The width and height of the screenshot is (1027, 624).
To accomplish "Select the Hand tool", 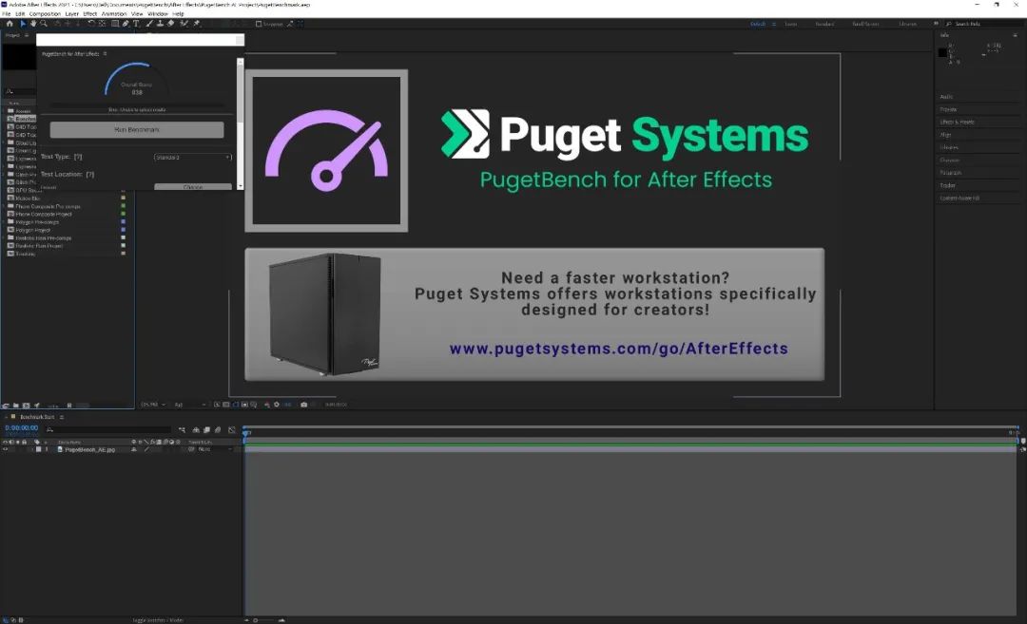I will pos(34,24).
